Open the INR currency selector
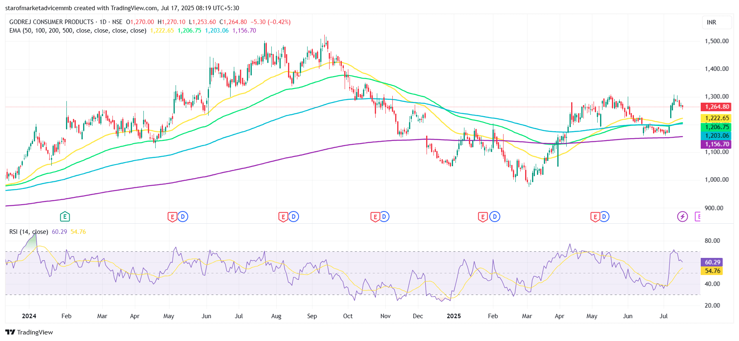This screenshot has width=739, height=341. tap(716, 22)
